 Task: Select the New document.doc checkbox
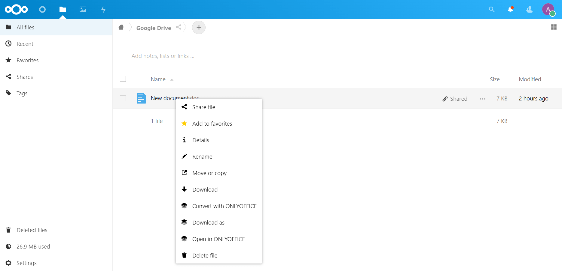point(123,98)
